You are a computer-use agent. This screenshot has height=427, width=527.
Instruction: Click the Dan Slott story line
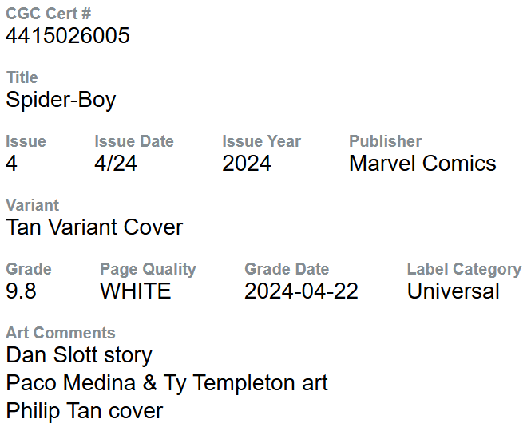point(78,355)
